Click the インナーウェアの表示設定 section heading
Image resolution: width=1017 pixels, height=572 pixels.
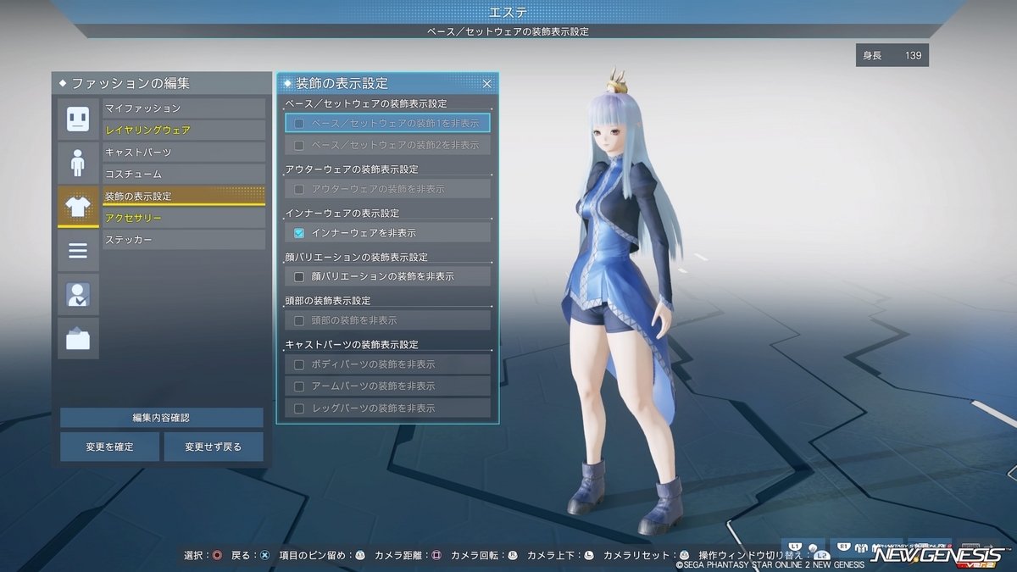(x=342, y=214)
